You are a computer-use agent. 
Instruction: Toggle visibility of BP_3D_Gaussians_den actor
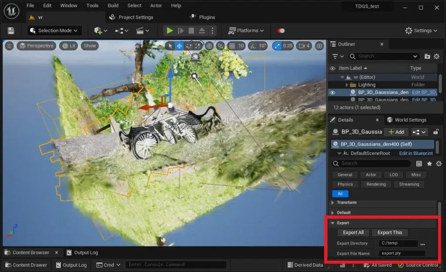pyautogui.click(x=332, y=92)
